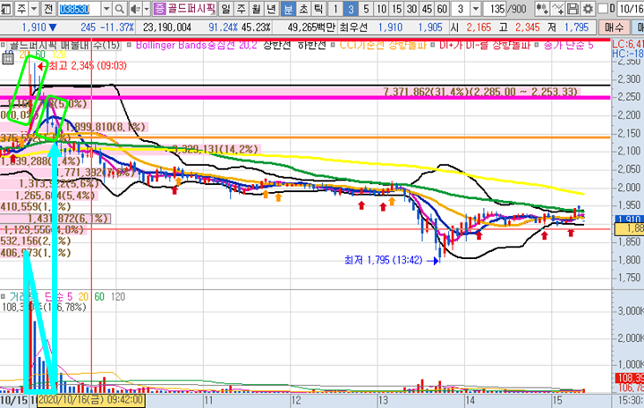Switch chart to yearly 년 period
This screenshot has height=408, width=644.
(271, 9)
